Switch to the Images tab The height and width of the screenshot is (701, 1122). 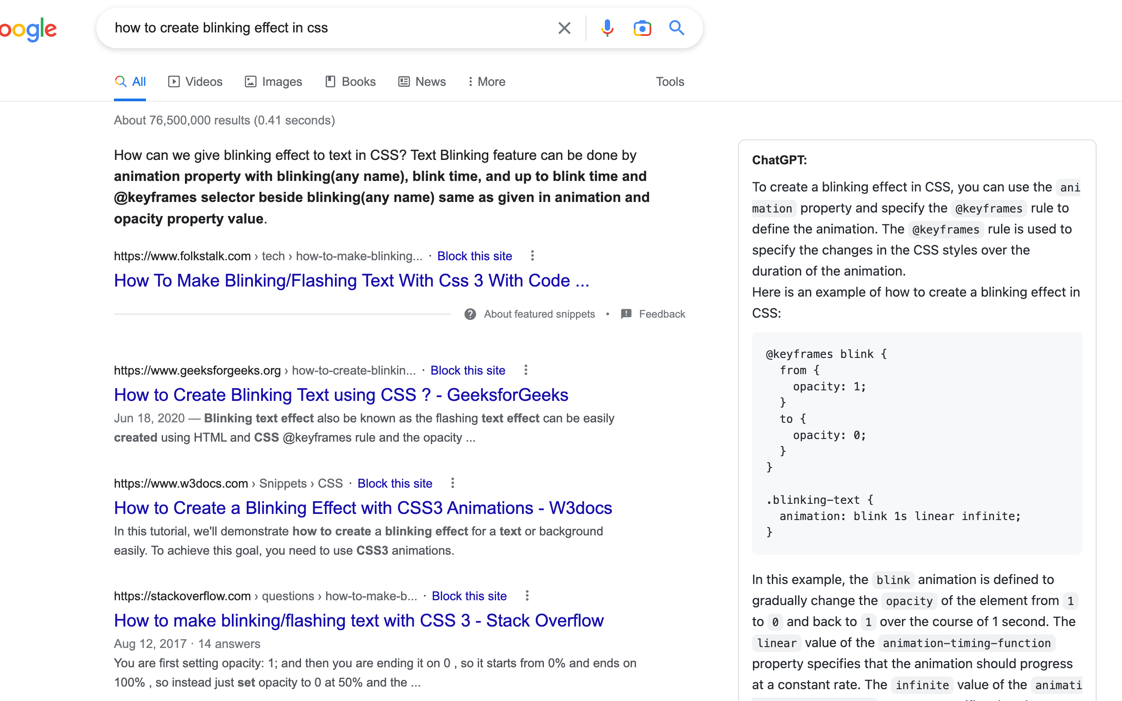tap(273, 81)
